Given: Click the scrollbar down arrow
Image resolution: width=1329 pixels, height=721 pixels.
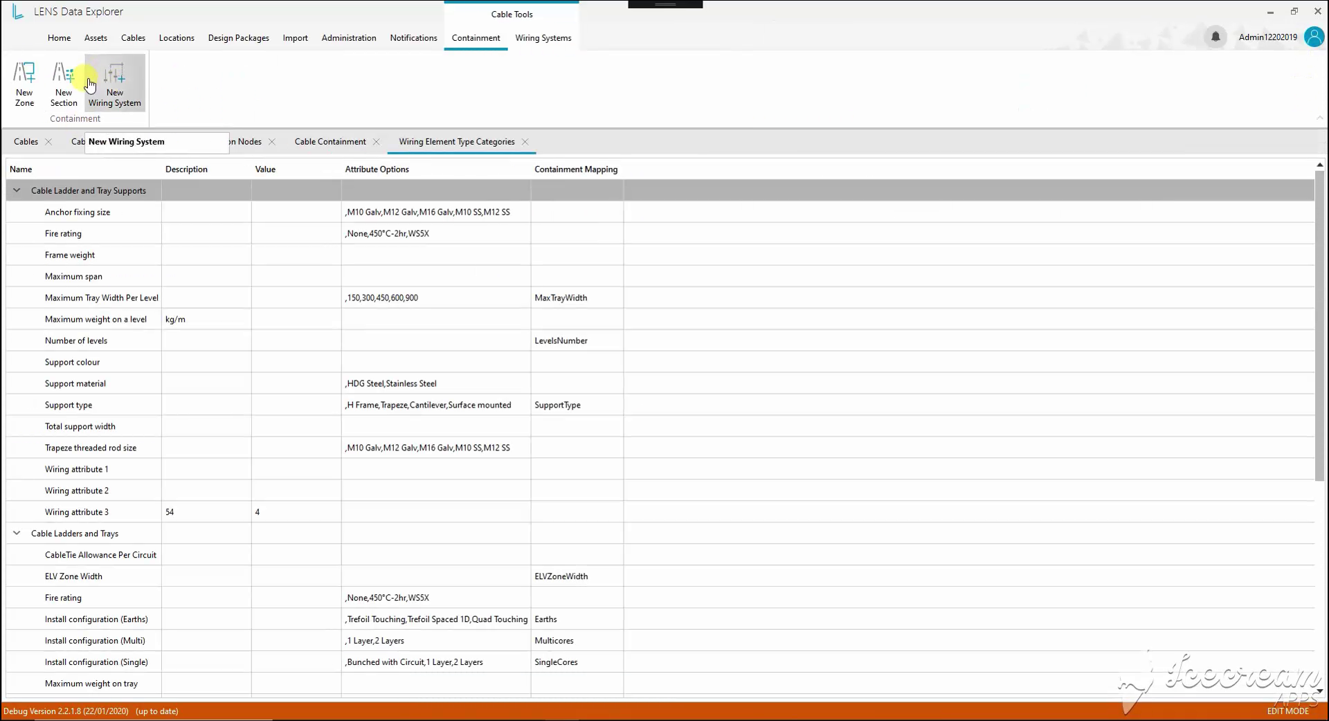Looking at the screenshot, I should (1319, 691).
